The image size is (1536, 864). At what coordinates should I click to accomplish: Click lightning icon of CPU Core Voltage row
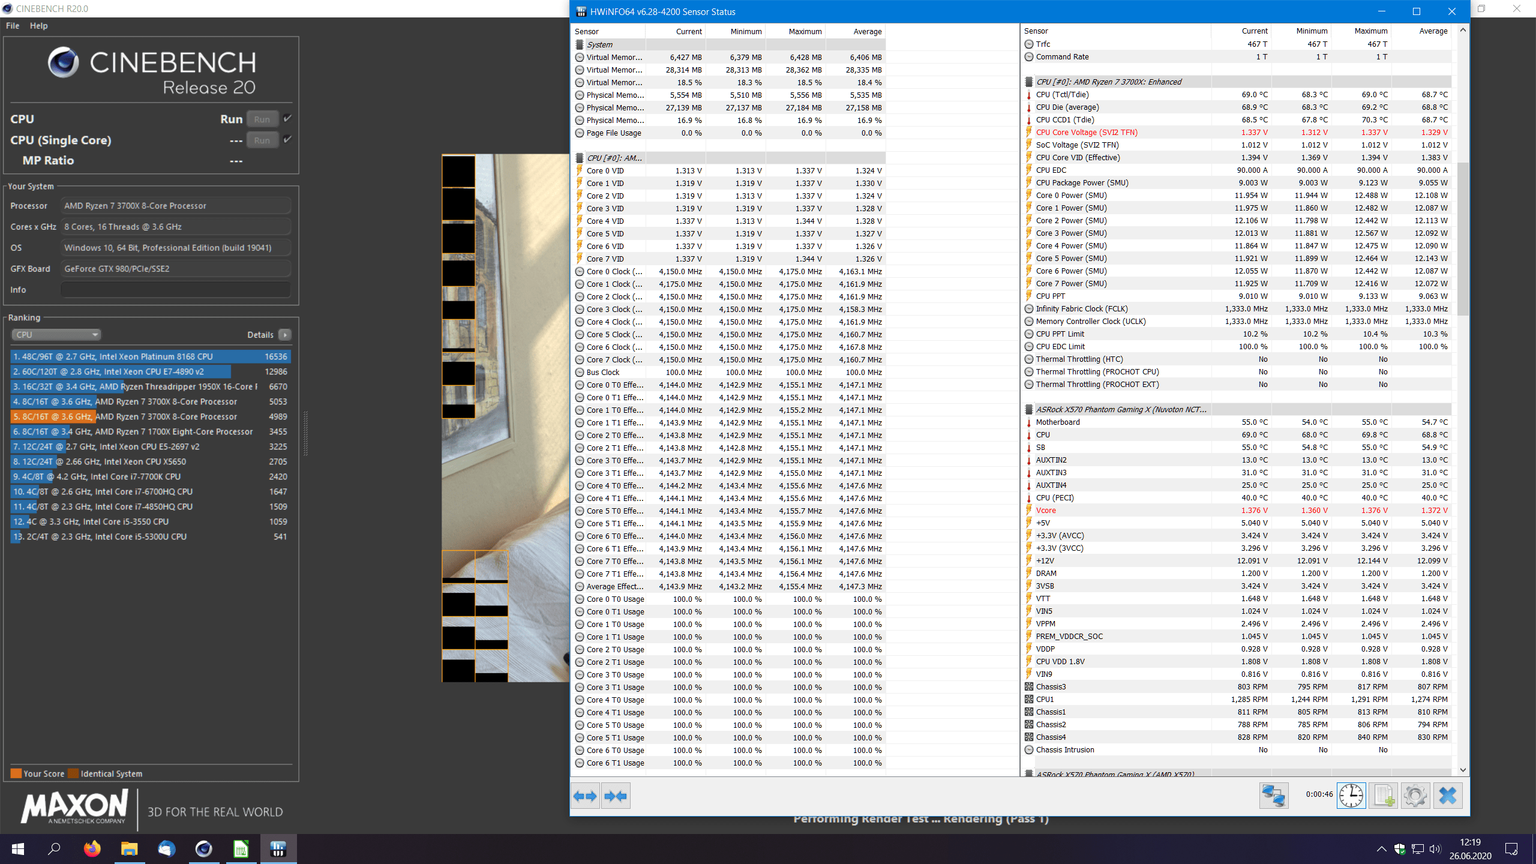tap(1029, 133)
